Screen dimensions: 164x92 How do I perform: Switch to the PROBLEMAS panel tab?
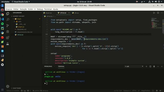pos(48,66)
